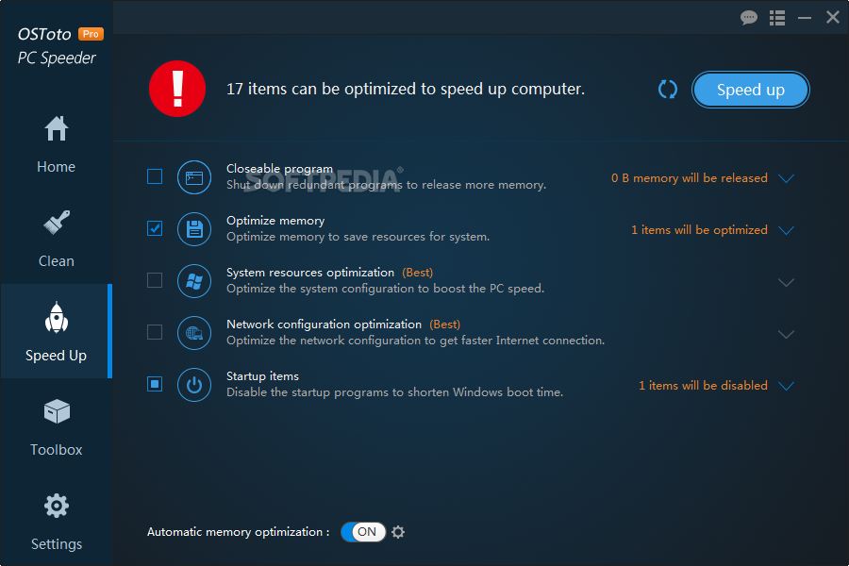
Task: Expand the Closeable program details chevron
Action: point(786,178)
